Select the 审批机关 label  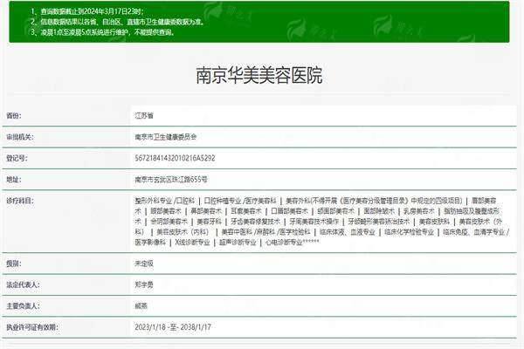click(x=20, y=137)
